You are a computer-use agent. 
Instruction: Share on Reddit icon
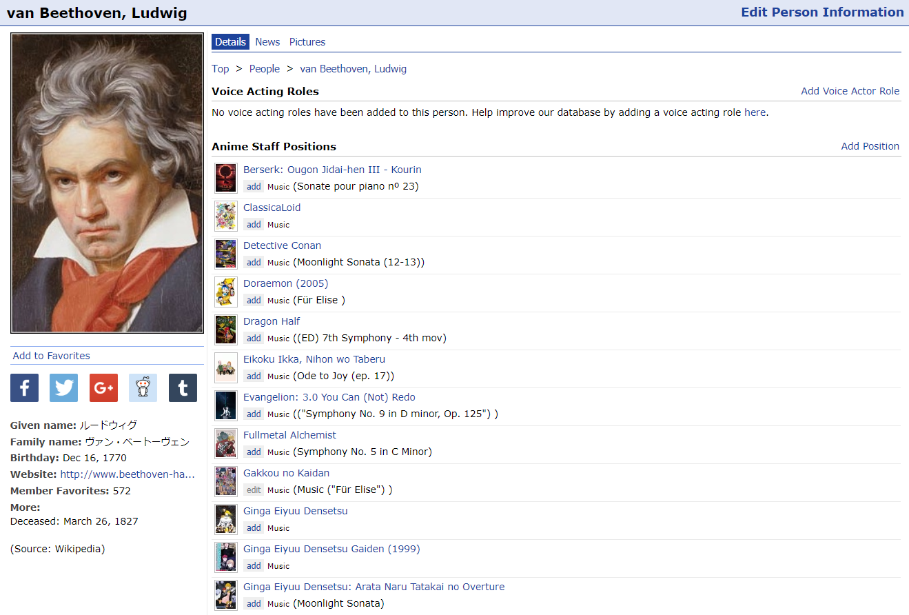pyautogui.click(x=143, y=387)
